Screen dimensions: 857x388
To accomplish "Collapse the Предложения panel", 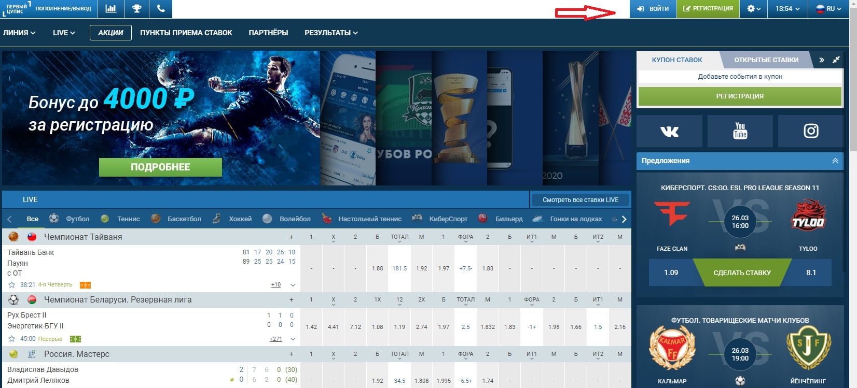I will pyautogui.click(x=835, y=161).
